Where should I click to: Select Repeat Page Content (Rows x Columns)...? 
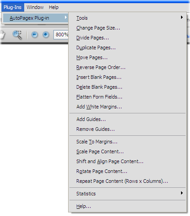point(128,181)
